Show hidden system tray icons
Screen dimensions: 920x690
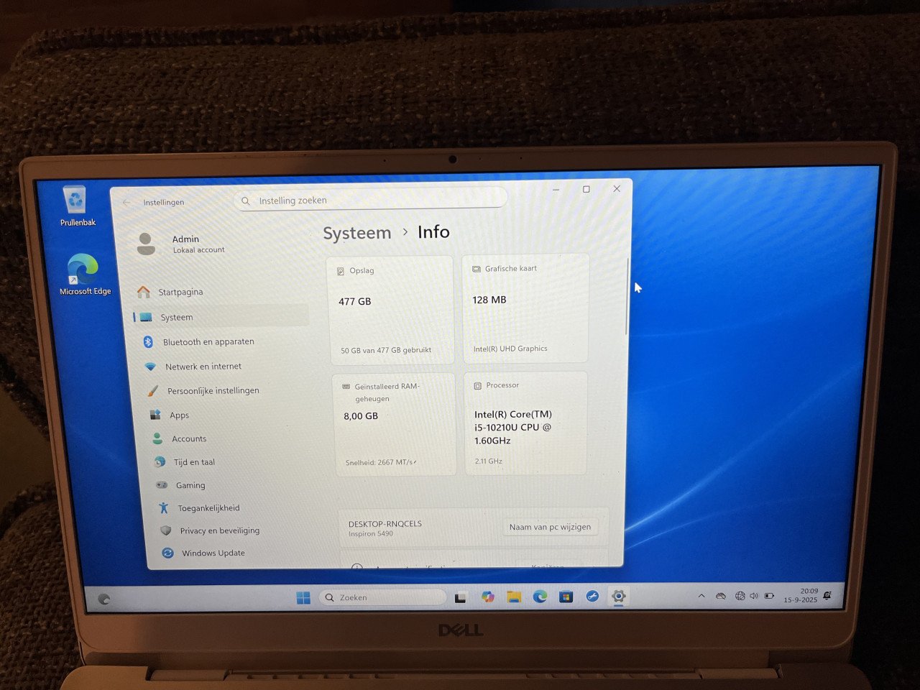point(701,596)
